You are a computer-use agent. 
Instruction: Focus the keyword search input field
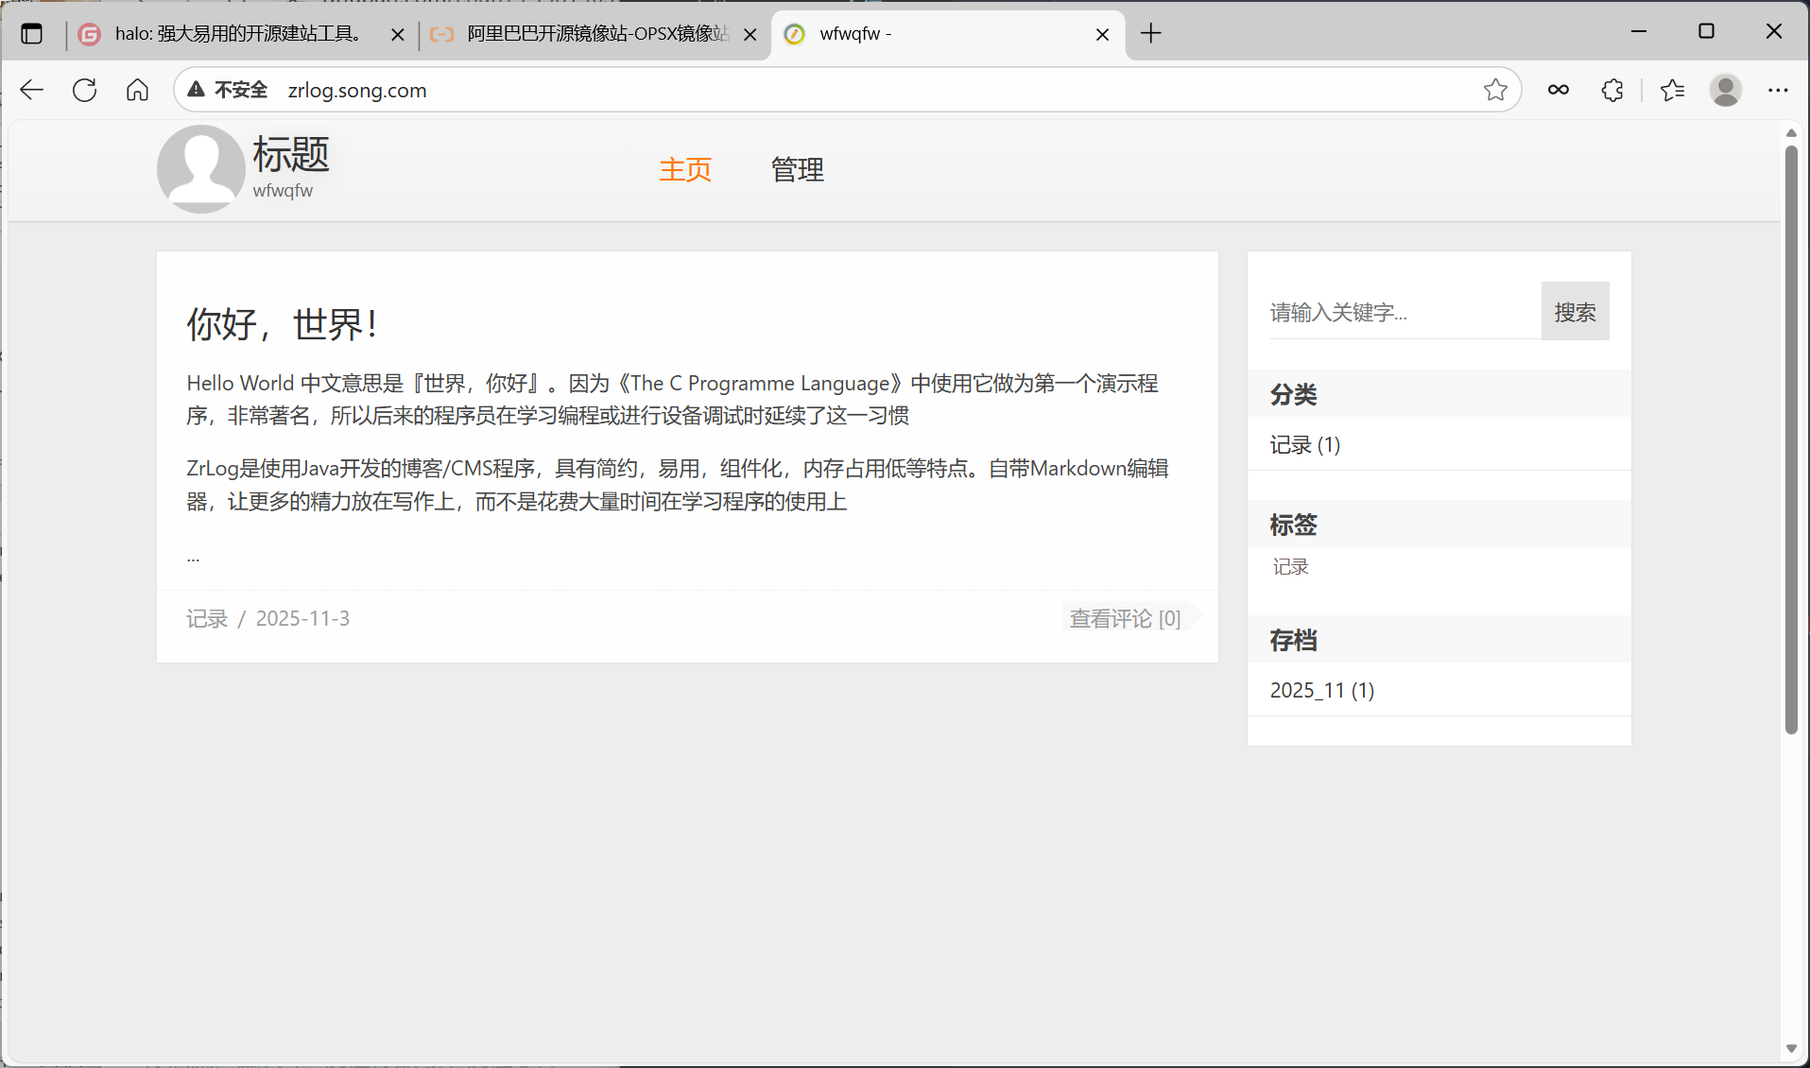(1405, 312)
